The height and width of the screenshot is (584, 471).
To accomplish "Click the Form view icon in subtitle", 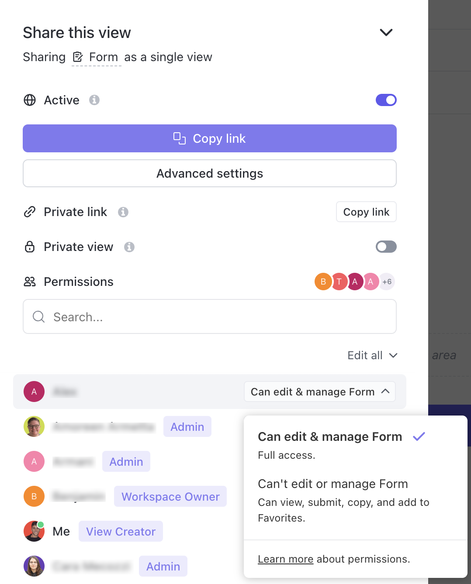I will (x=78, y=57).
